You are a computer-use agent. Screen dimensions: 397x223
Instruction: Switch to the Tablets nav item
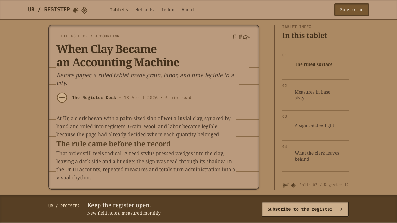pos(119,10)
